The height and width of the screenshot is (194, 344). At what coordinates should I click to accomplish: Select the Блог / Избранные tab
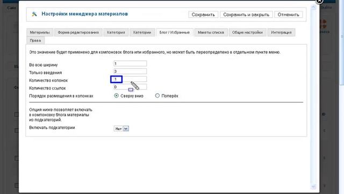point(174,32)
